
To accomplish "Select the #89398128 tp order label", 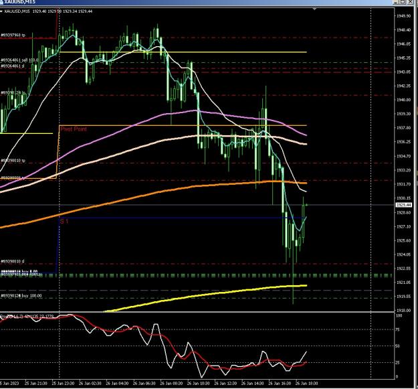I will tap(13, 93).
